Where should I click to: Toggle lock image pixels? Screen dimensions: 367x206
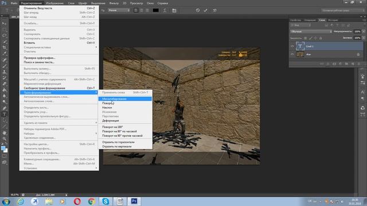[311, 38]
